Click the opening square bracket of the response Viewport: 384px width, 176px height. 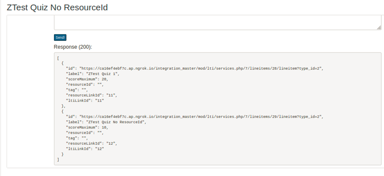tap(58, 58)
